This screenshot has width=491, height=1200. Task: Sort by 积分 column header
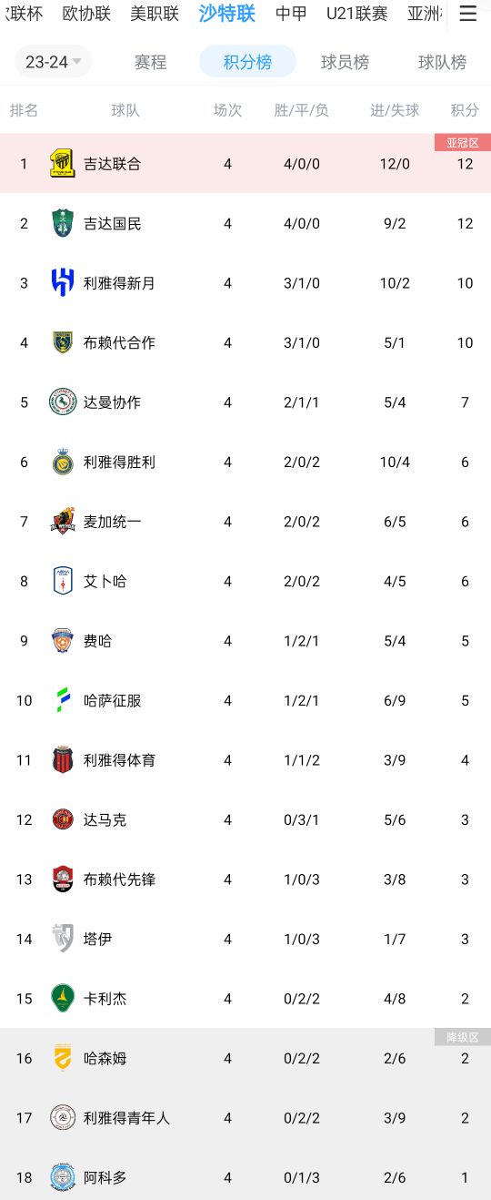[465, 110]
